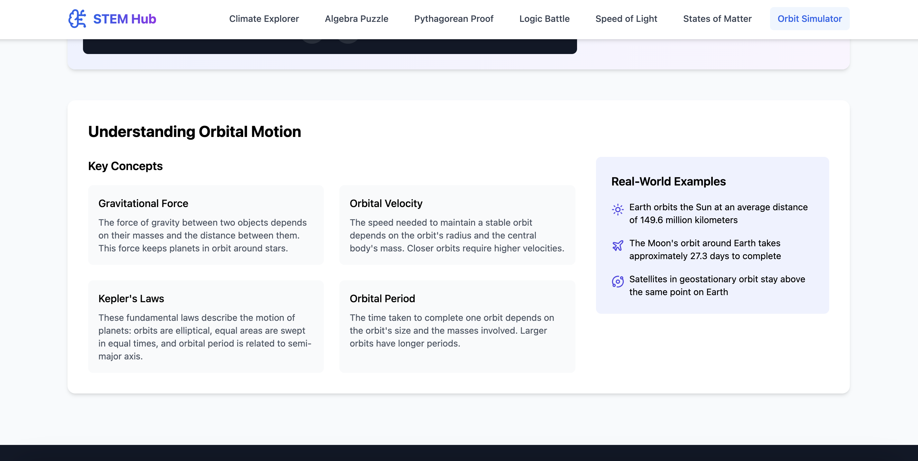918x461 pixels.
Task: Click the Kepler's Laws concept card
Action: (x=206, y=326)
